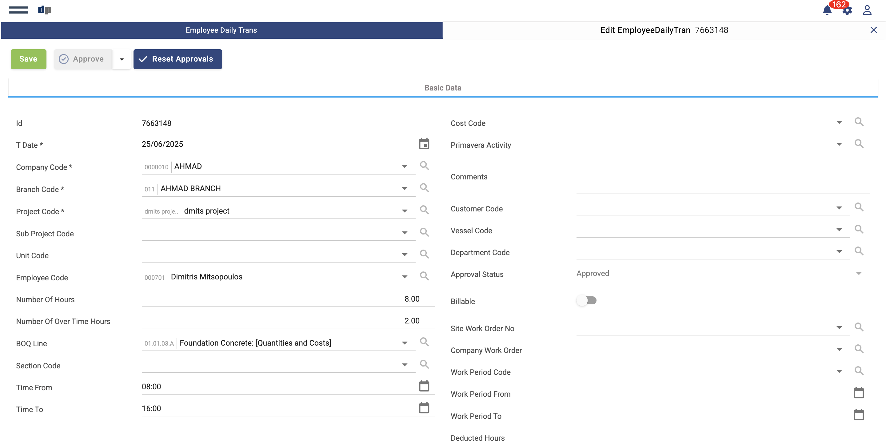Open the Work Period From calendar icon
Image resolution: width=886 pixels, height=445 pixels.
click(859, 393)
